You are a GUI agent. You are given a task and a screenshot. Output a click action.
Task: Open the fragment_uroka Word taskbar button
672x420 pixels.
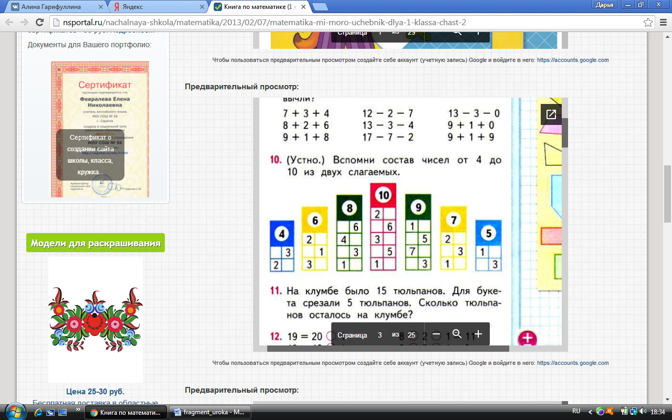tap(209, 412)
